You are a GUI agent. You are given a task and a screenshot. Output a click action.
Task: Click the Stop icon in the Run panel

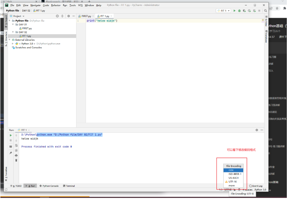[11, 141]
